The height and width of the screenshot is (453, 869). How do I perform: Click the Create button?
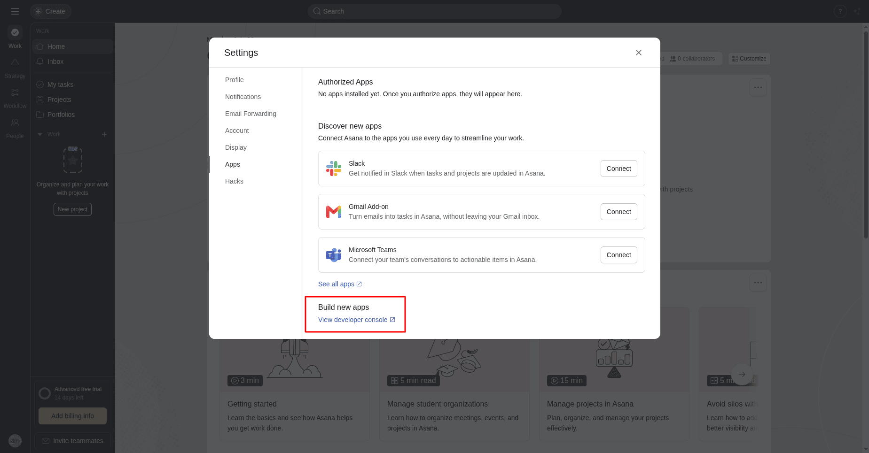tap(51, 11)
